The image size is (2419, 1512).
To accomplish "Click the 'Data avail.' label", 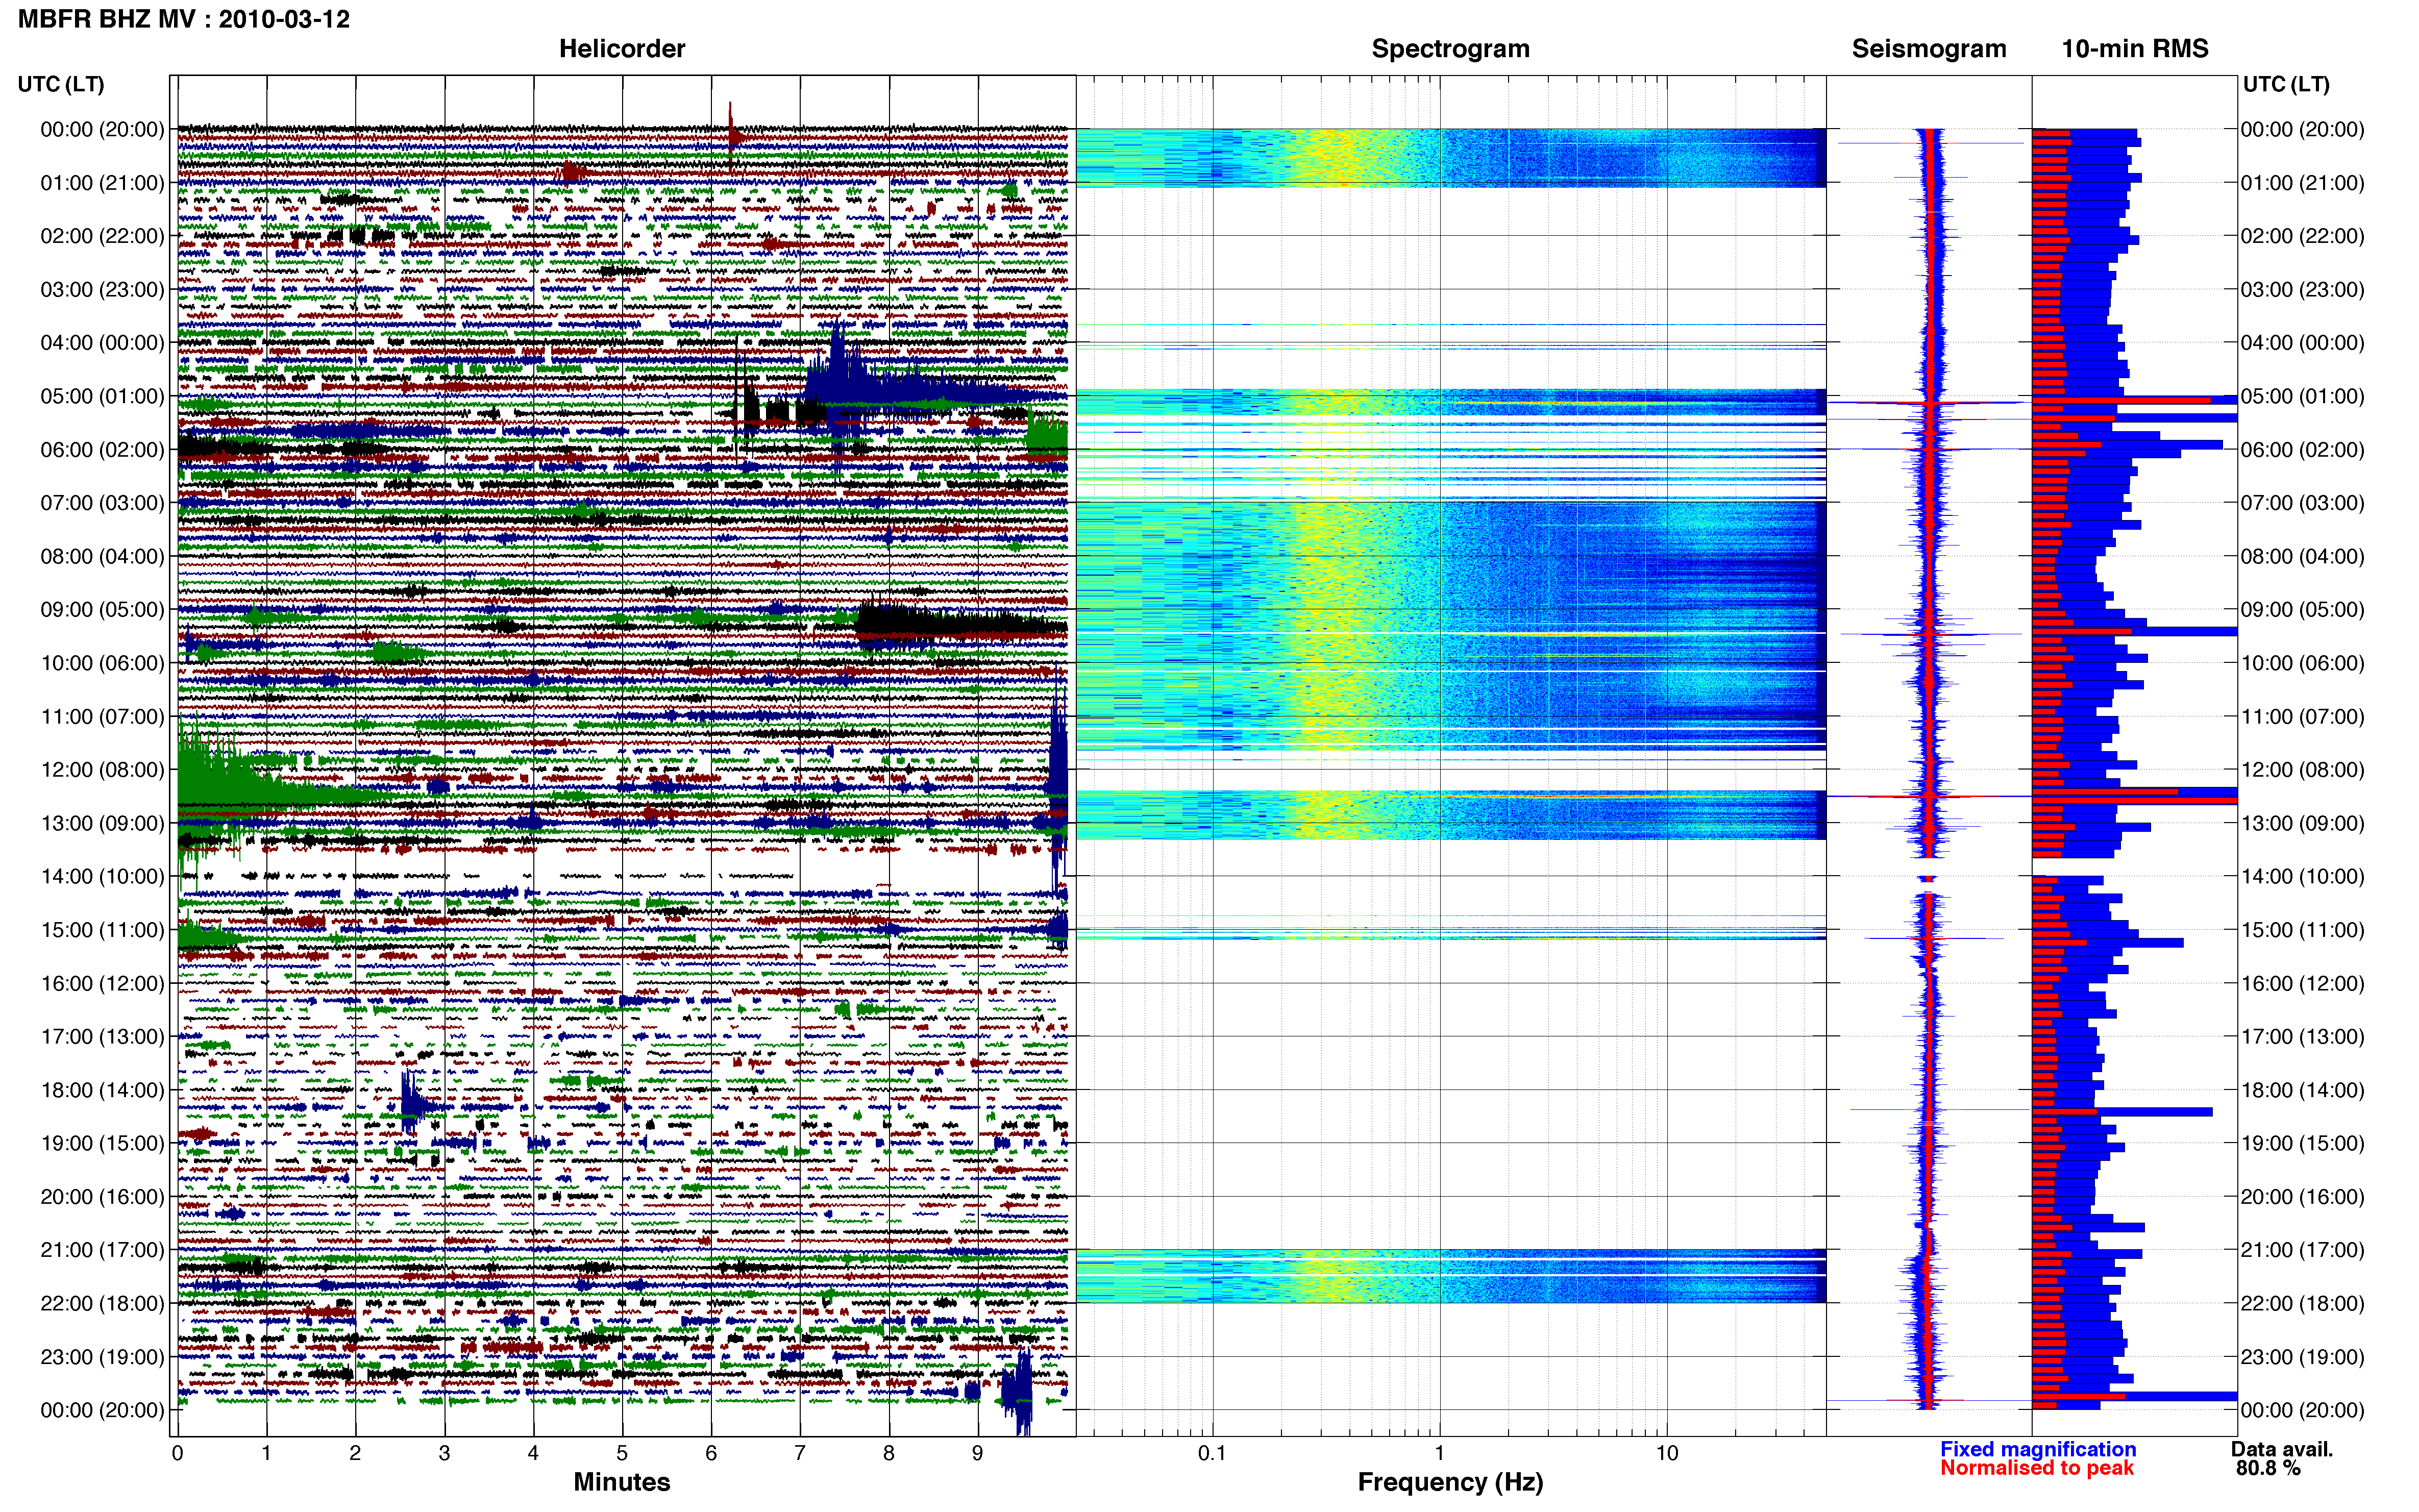I will (2282, 1449).
